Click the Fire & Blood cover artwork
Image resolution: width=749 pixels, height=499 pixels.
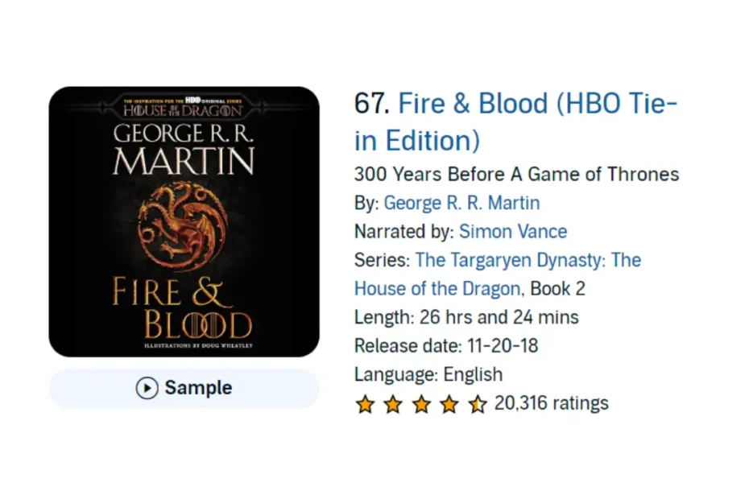184,221
